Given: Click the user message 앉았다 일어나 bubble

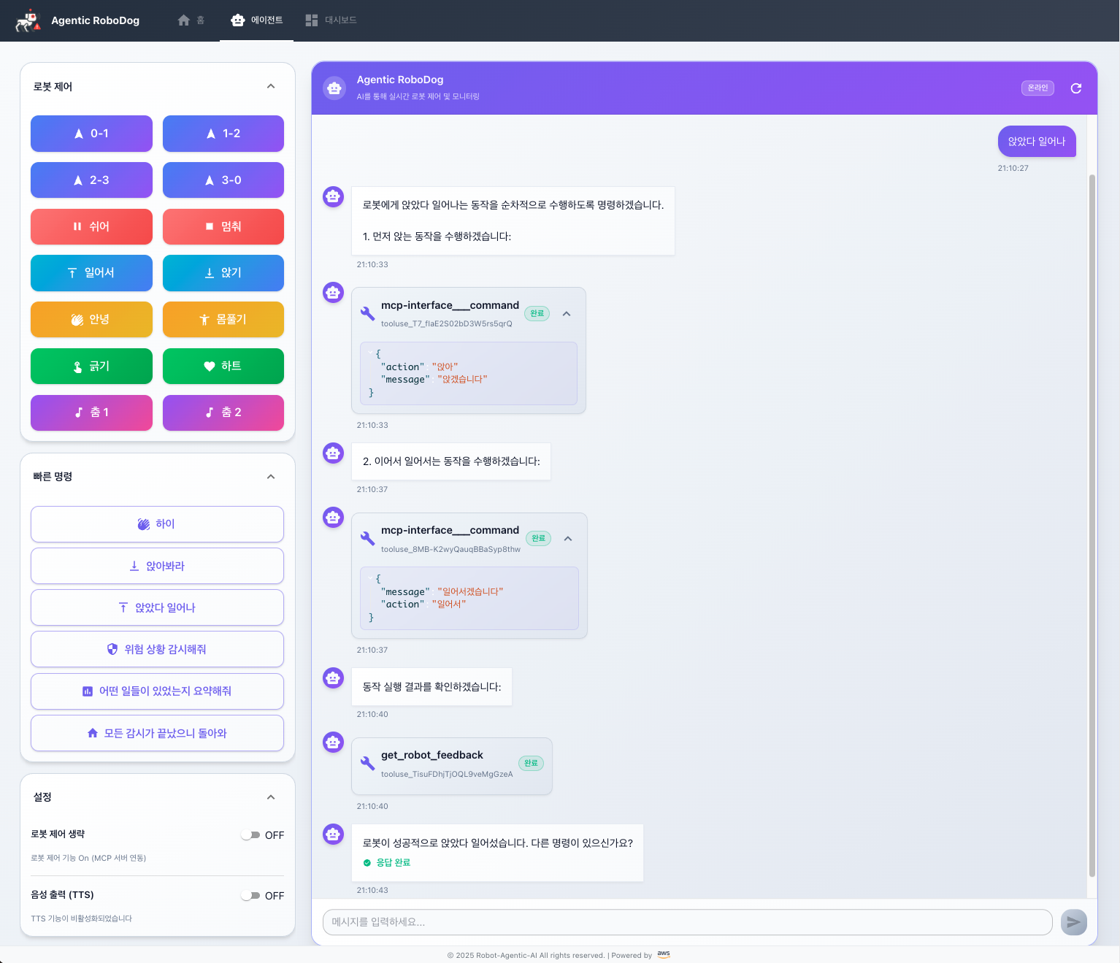Looking at the screenshot, I should [1037, 142].
